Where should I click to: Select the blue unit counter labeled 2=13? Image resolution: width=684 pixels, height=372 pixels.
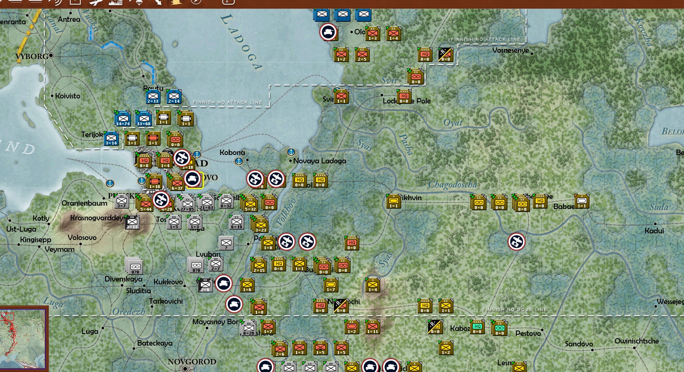(x=153, y=97)
